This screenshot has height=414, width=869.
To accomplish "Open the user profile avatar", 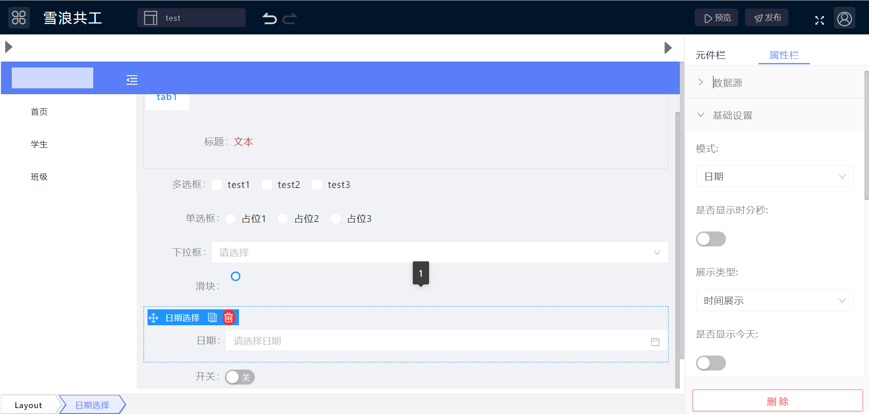I will 844,19.
